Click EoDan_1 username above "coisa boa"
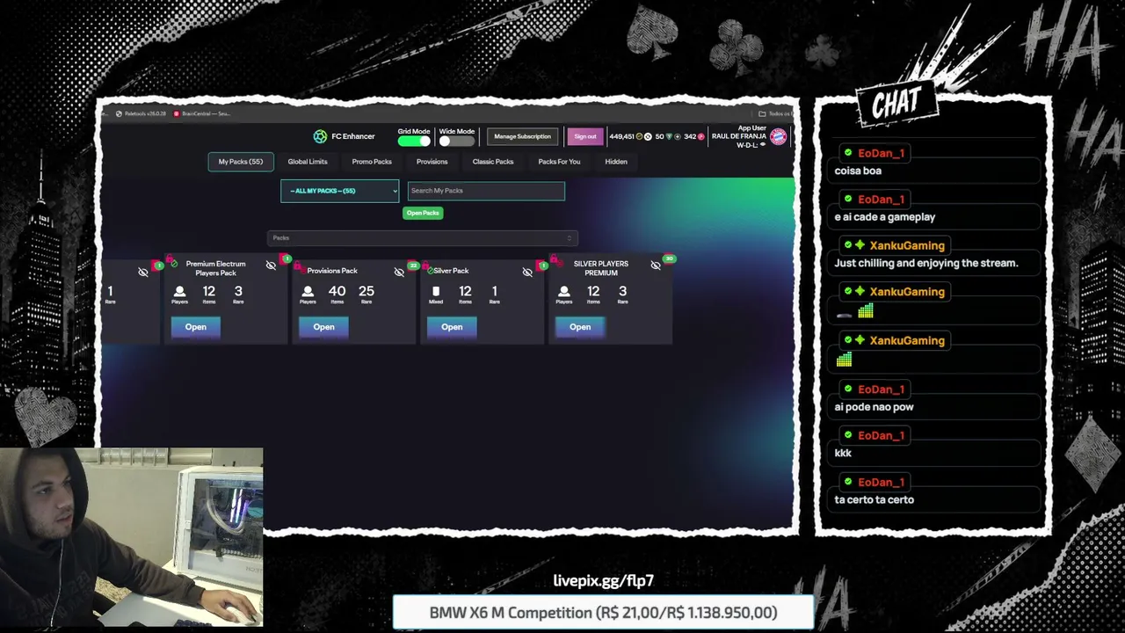The height and width of the screenshot is (633, 1125). pyautogui.click(x=881, y=153)
